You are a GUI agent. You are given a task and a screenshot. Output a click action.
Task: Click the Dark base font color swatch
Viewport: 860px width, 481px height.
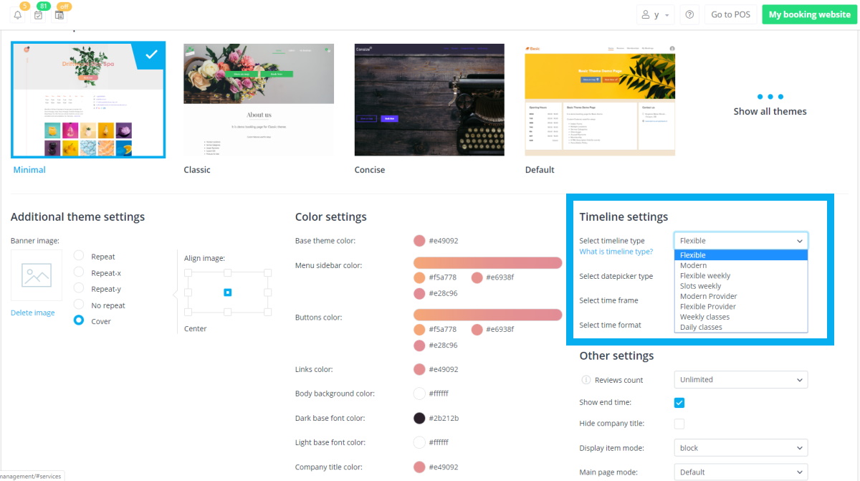(x=419, y=418)
